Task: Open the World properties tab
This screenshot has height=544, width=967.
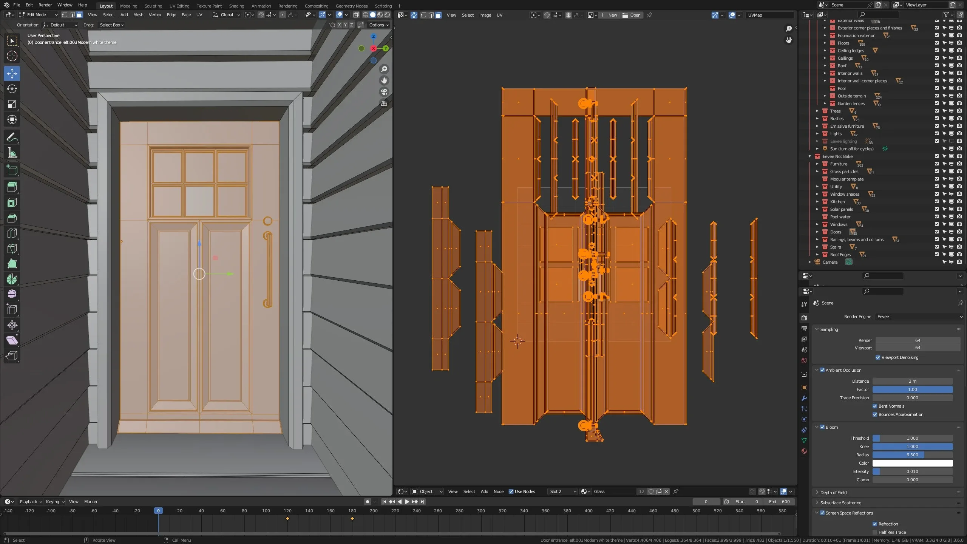Action: click(804, 360)
